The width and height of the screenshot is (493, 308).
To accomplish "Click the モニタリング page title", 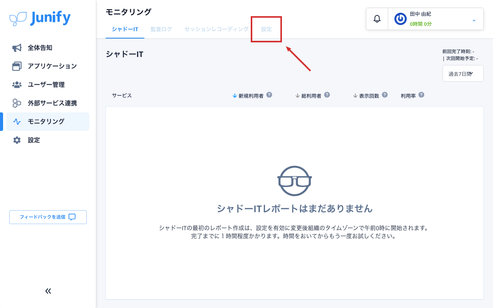I will point(129,12).
